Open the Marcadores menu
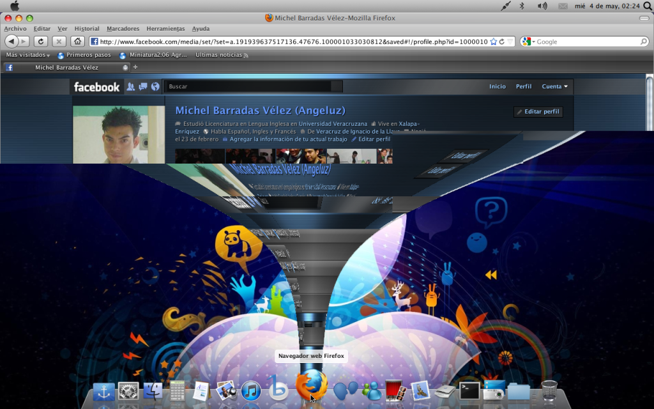Image resolution: width=654 pixels, height=409 pixels. [x=123, y=29]
